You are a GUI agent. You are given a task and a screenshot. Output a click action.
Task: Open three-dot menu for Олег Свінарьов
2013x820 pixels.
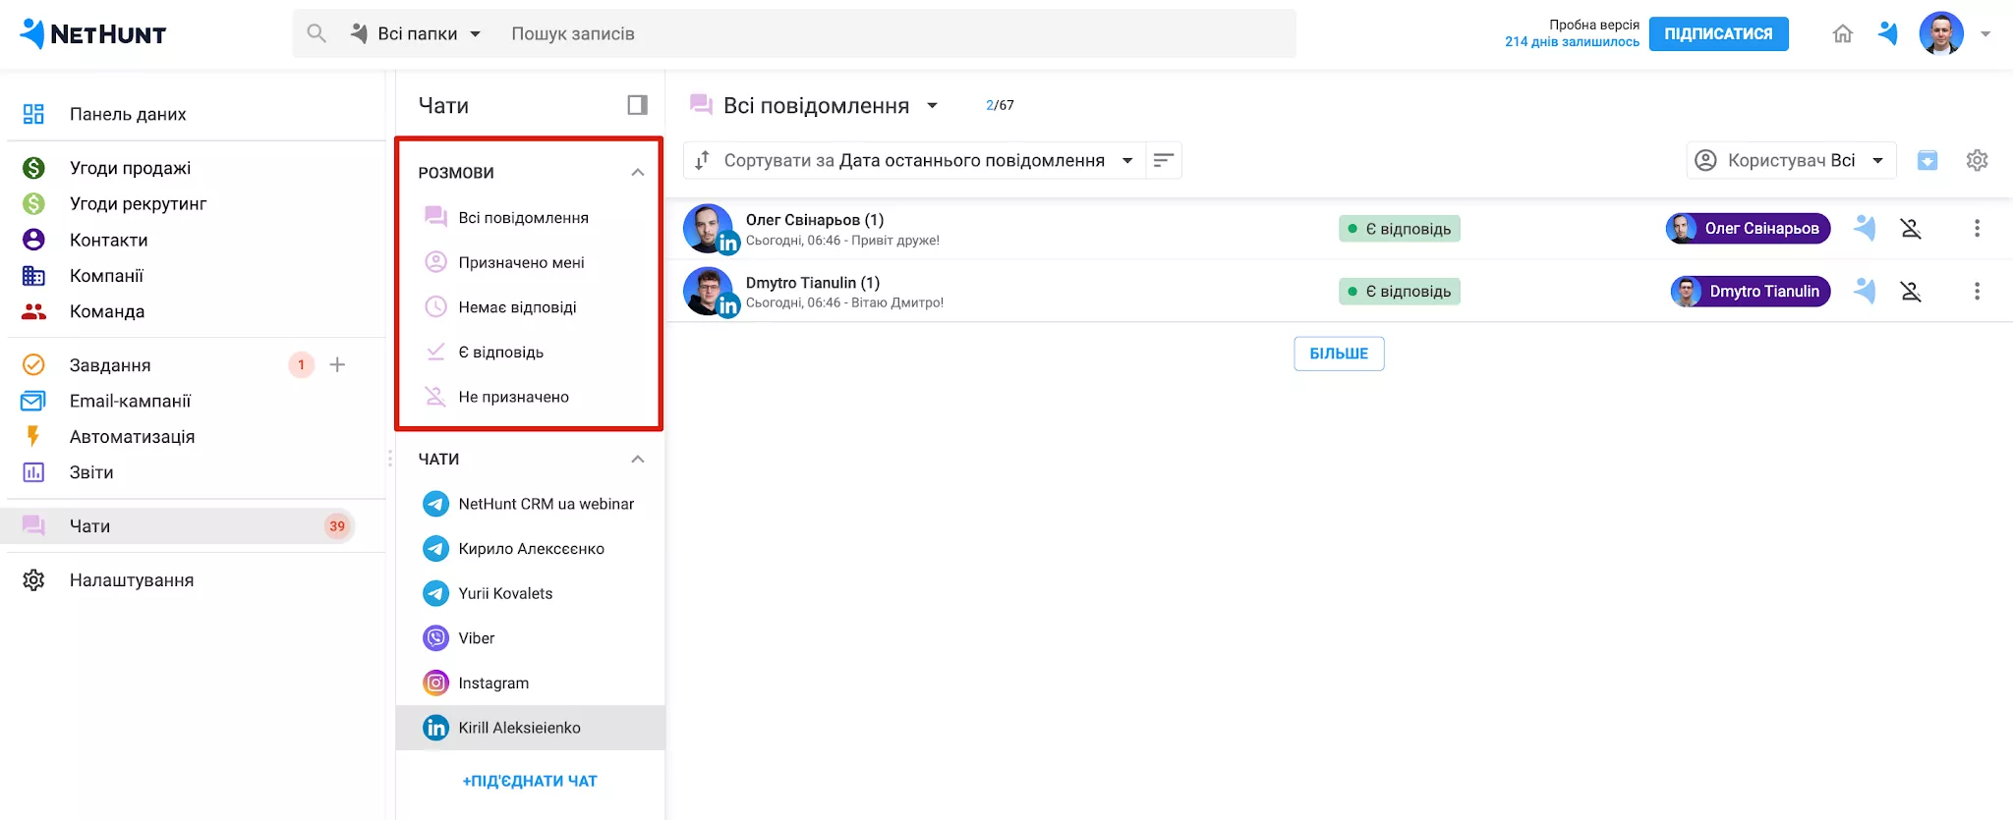point(1977,229)
